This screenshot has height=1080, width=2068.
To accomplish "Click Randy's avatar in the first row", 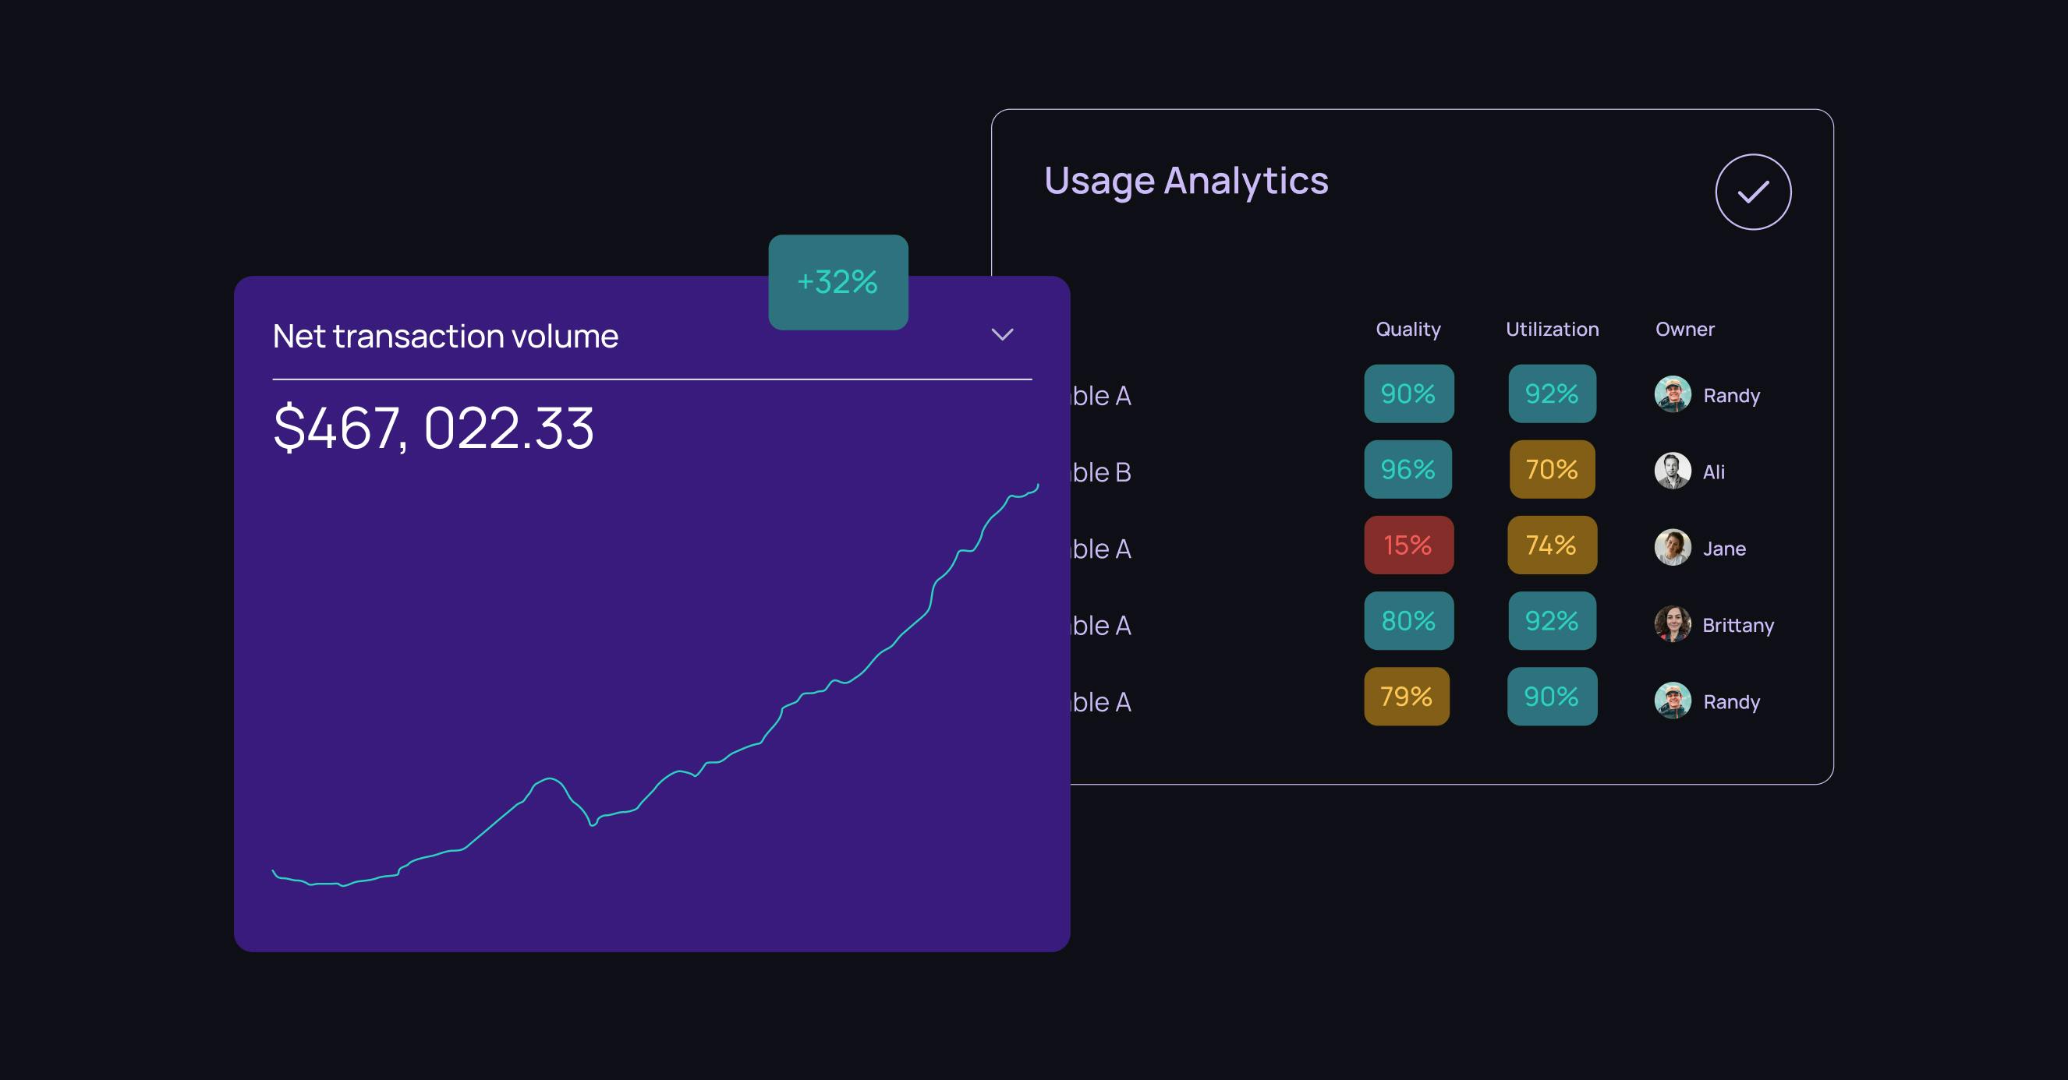I will point(1672,394).
